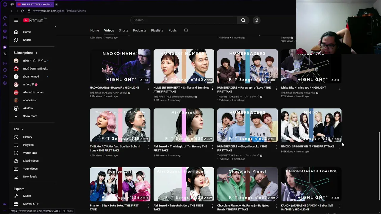This screenshot has height=214, width=381.
Task: Open options for Airi Suzuki hatsukoi cider
Action: [213, 206]
